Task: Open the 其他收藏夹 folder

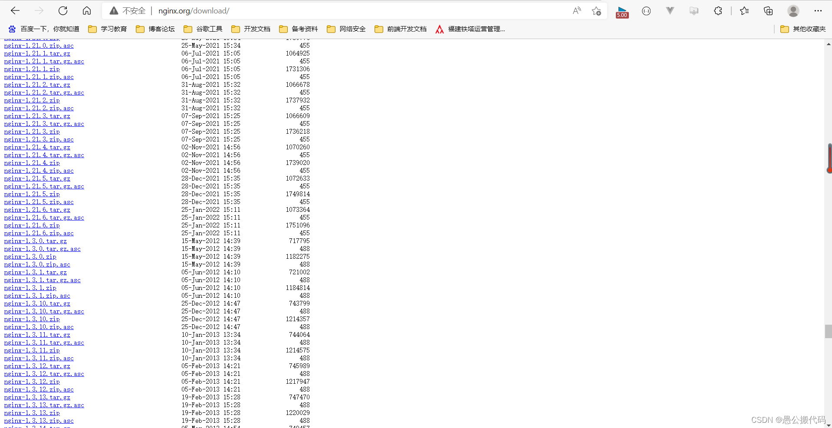Action: (803, 29)
